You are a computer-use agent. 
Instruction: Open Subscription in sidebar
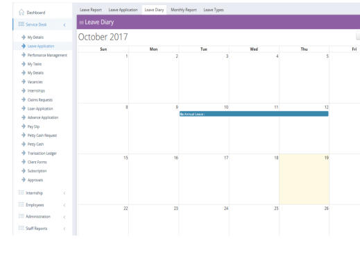click(37, 171)
